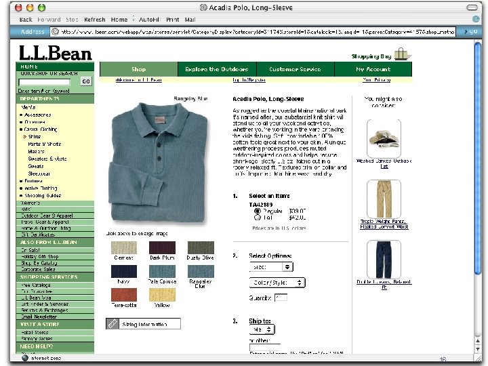Choose the Dark Plum color swatch
The image size is (488, 366).
[x=162, y=248]
